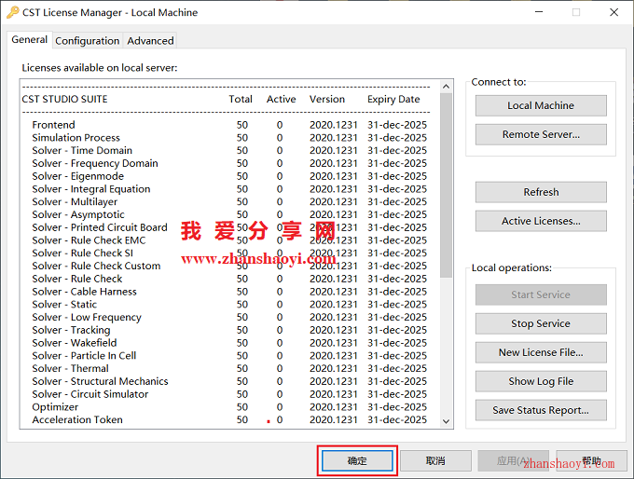Show the log file
The height and width of the screenshot is (479, 634).
click(x=541, y=381)
